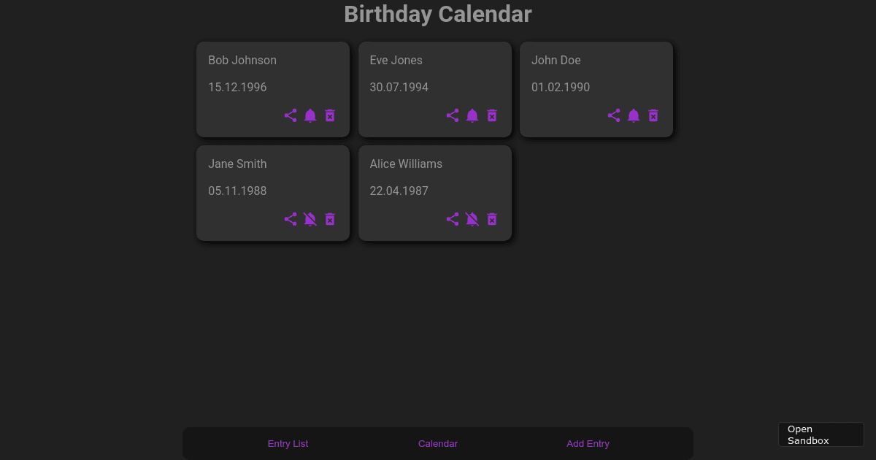The image size is (876, 460).
Task: Delete John Doe's entry
Action: (653, 115)
